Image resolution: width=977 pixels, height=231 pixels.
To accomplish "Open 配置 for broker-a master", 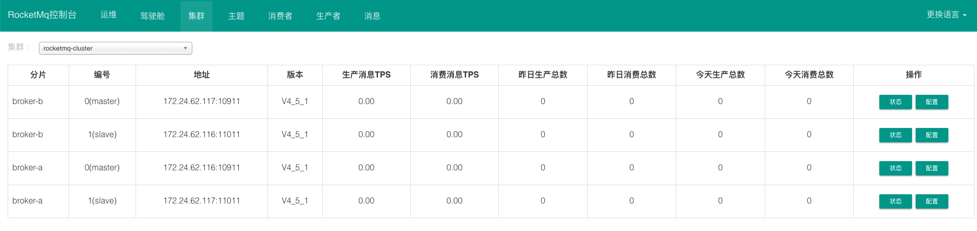I will (931, 168).
